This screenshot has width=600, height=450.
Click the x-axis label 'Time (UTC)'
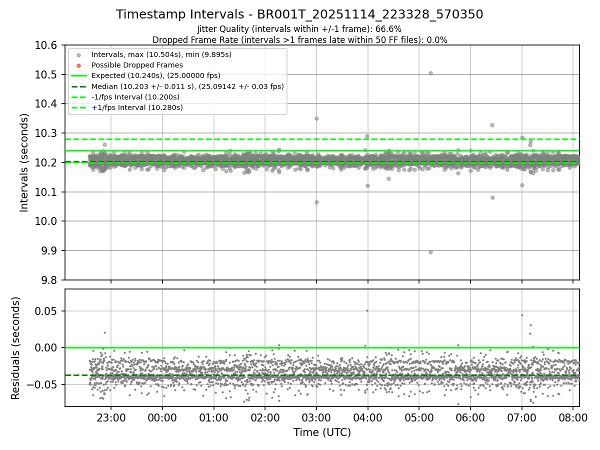tap(322, 432)
